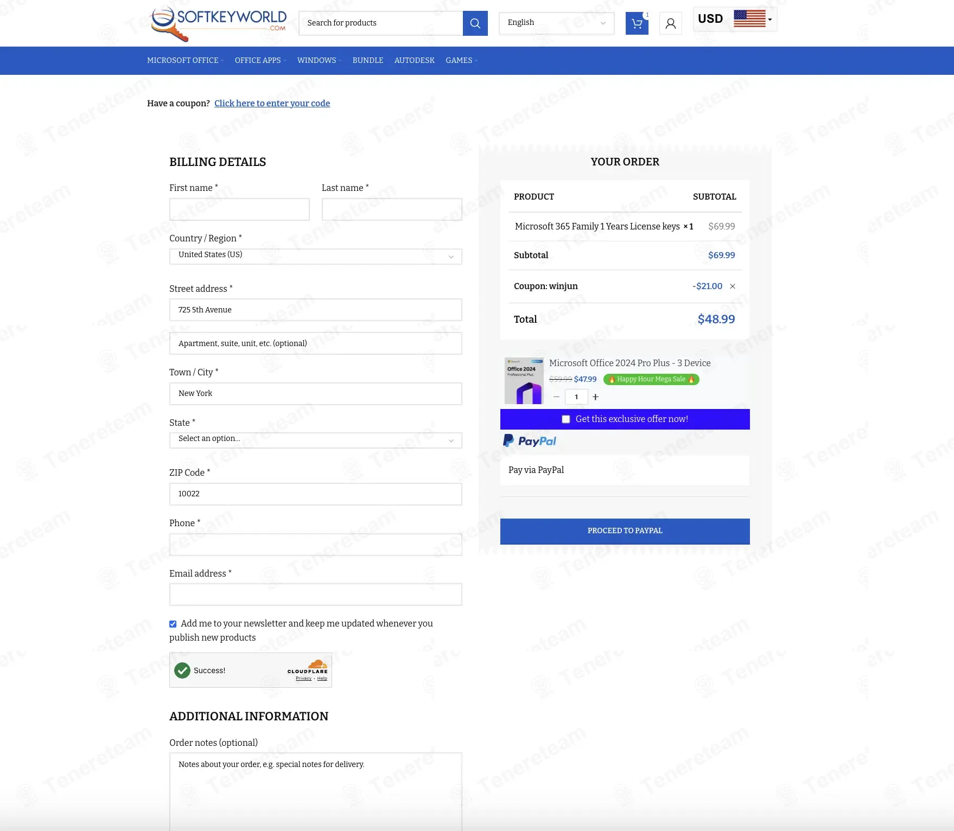Open the USD currency selector
Image resolution: width=954 pixels, height=831 pixels.
pyautogui.click(x=735, y=19)
